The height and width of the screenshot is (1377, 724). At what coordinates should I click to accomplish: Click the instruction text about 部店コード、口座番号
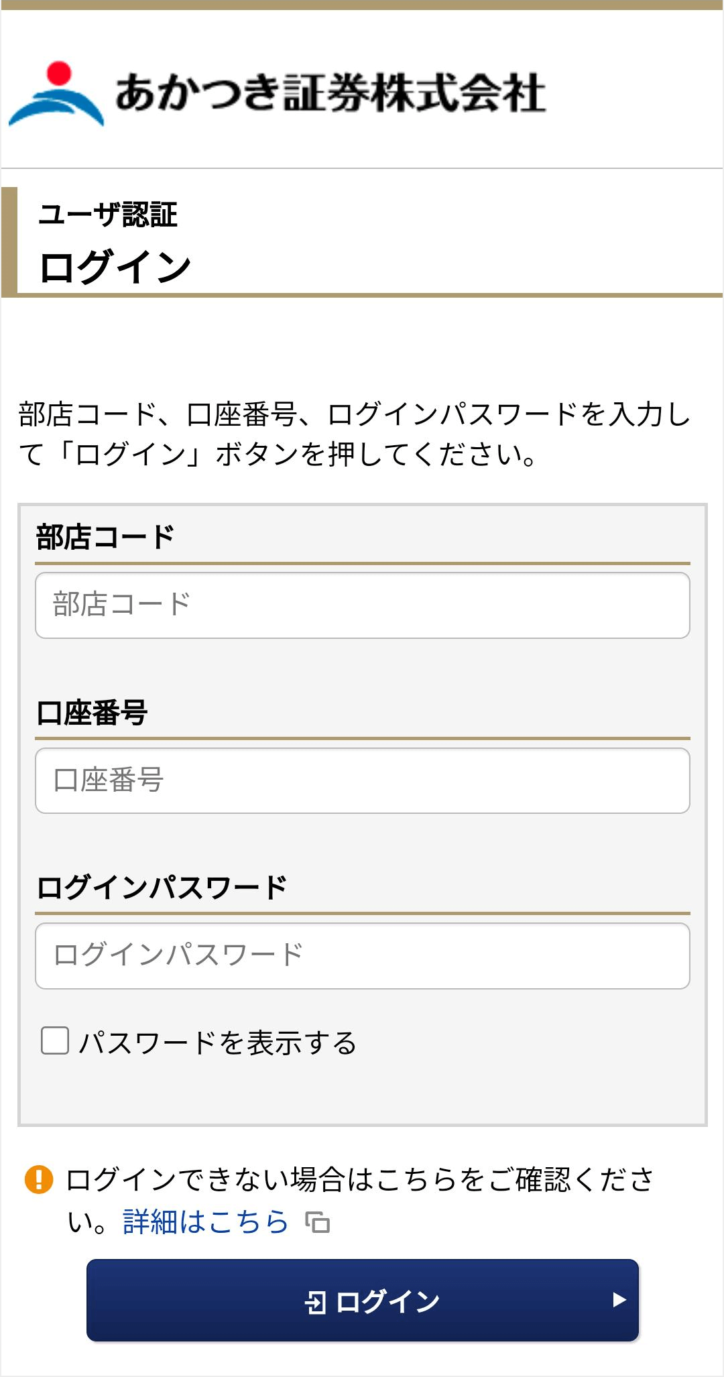pos(355,434)
